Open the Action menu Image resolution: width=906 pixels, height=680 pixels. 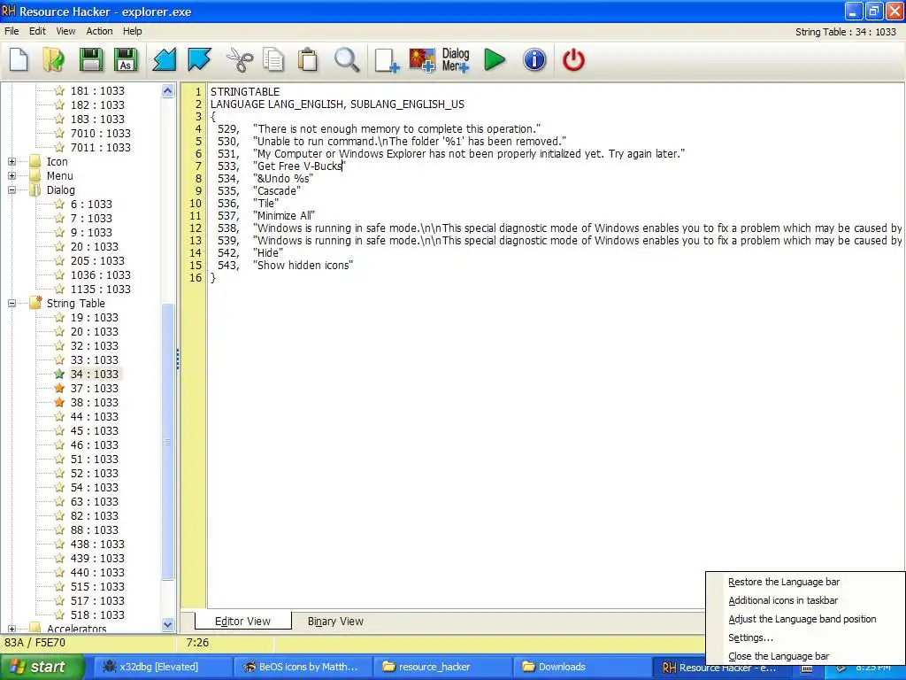99,31
